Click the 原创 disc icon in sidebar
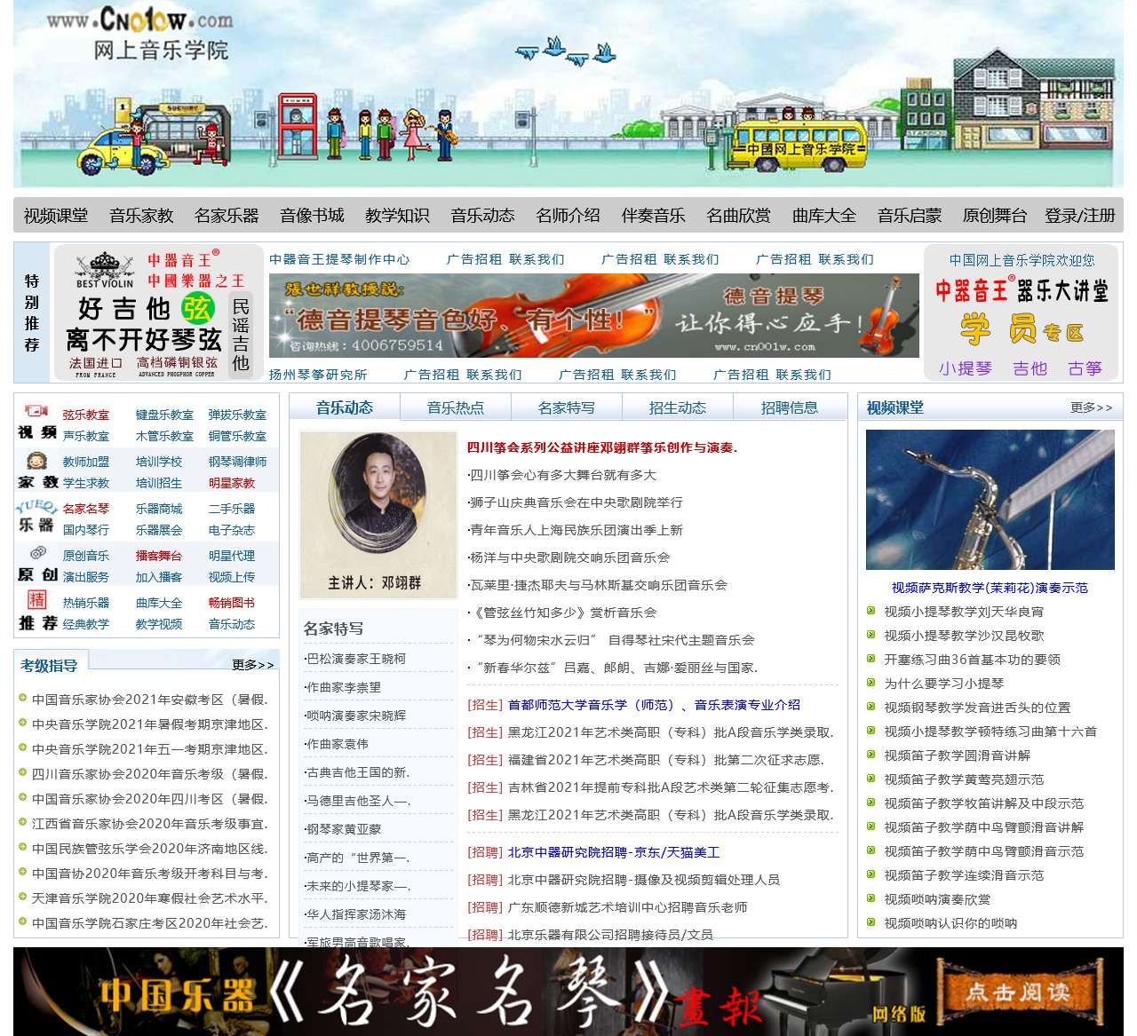This screenshot has height=1036, width=1137. pyautogui.click(x=36, y=554)
